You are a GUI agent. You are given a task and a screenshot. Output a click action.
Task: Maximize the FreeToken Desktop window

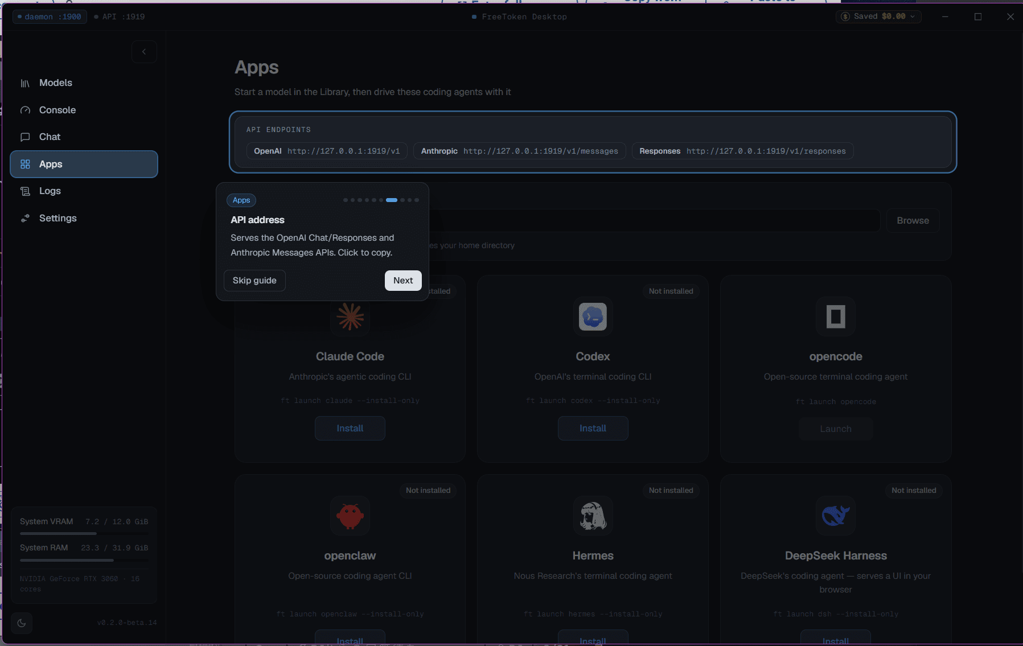coord(978,17)
